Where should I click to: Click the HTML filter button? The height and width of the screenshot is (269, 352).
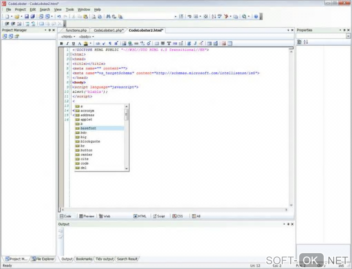140,216
